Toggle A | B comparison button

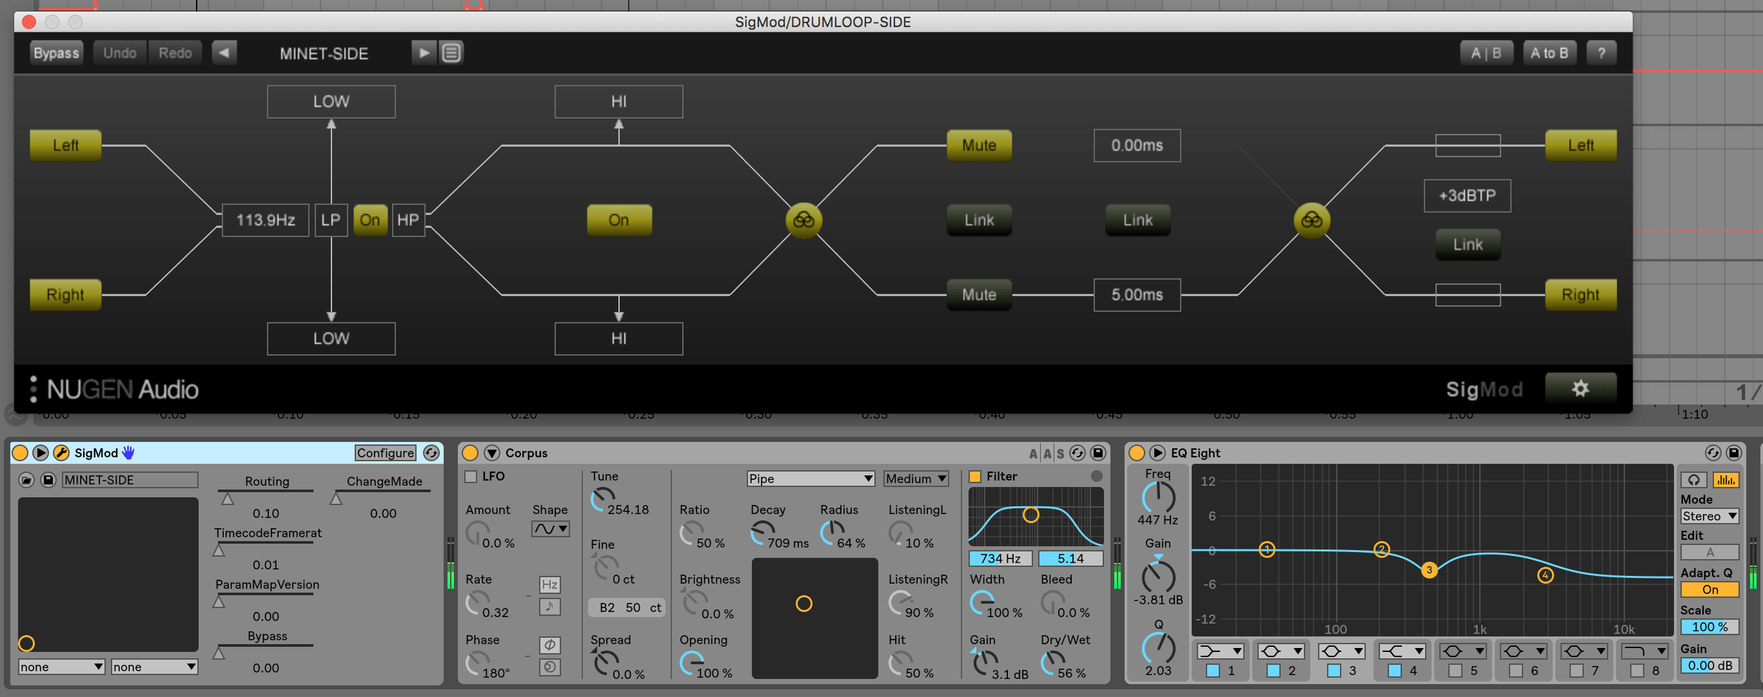(x=1486, y=53)
